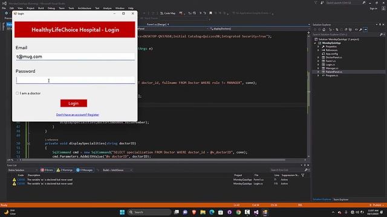The image size is (387, 217).
Task: Open Microsoft Edge from the taskbar
Action: [212, 212]
